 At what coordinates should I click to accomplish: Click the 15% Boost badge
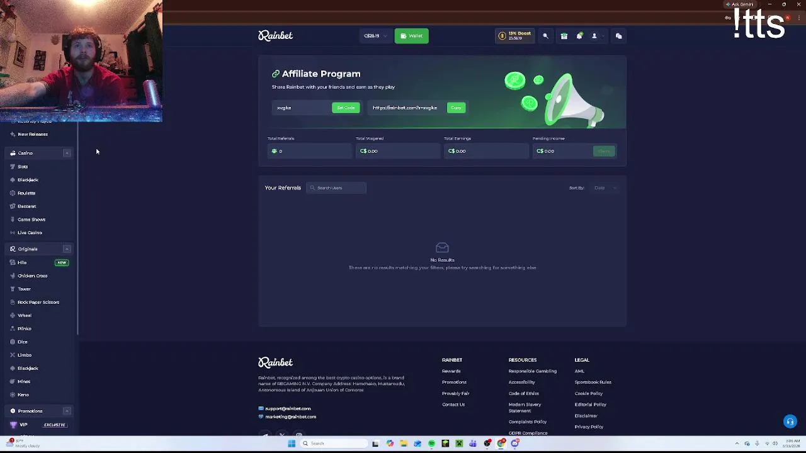point(515,36)
